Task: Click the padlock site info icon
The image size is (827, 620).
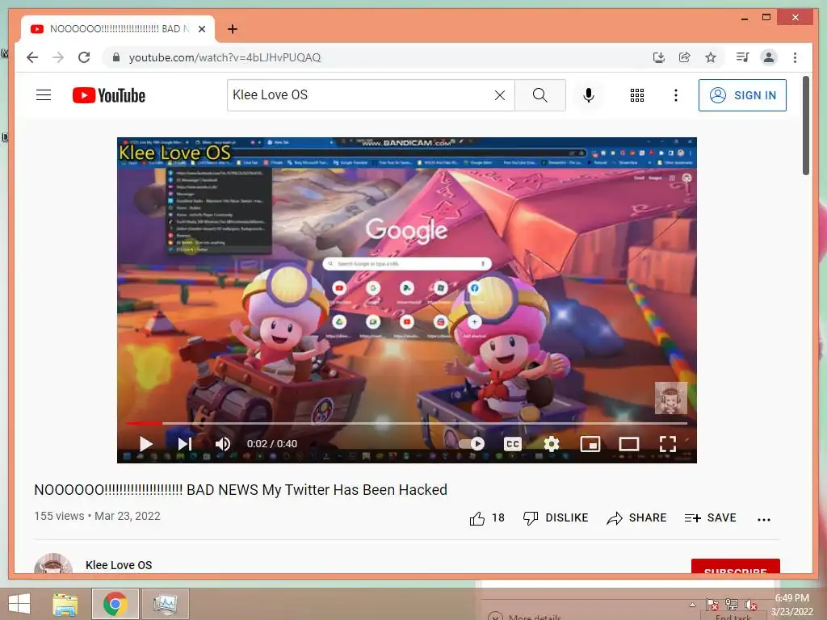Action: coord(116,57)
